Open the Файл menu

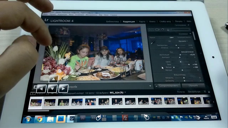coord(45,15)
